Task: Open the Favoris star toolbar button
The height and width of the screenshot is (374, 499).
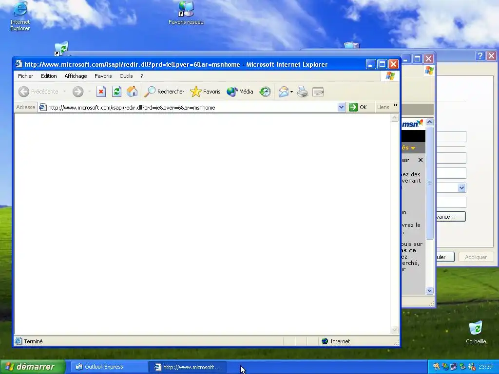Action: pos(205,92)
